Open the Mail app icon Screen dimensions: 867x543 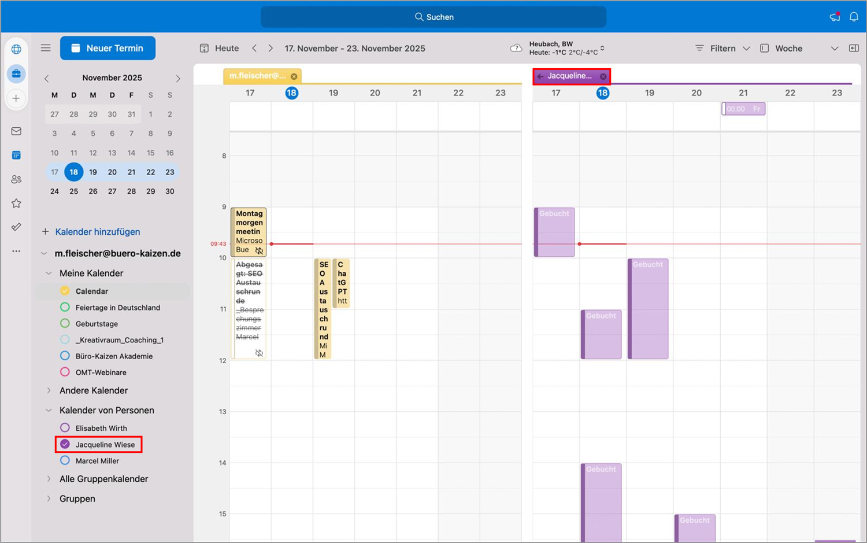[16, 131]
